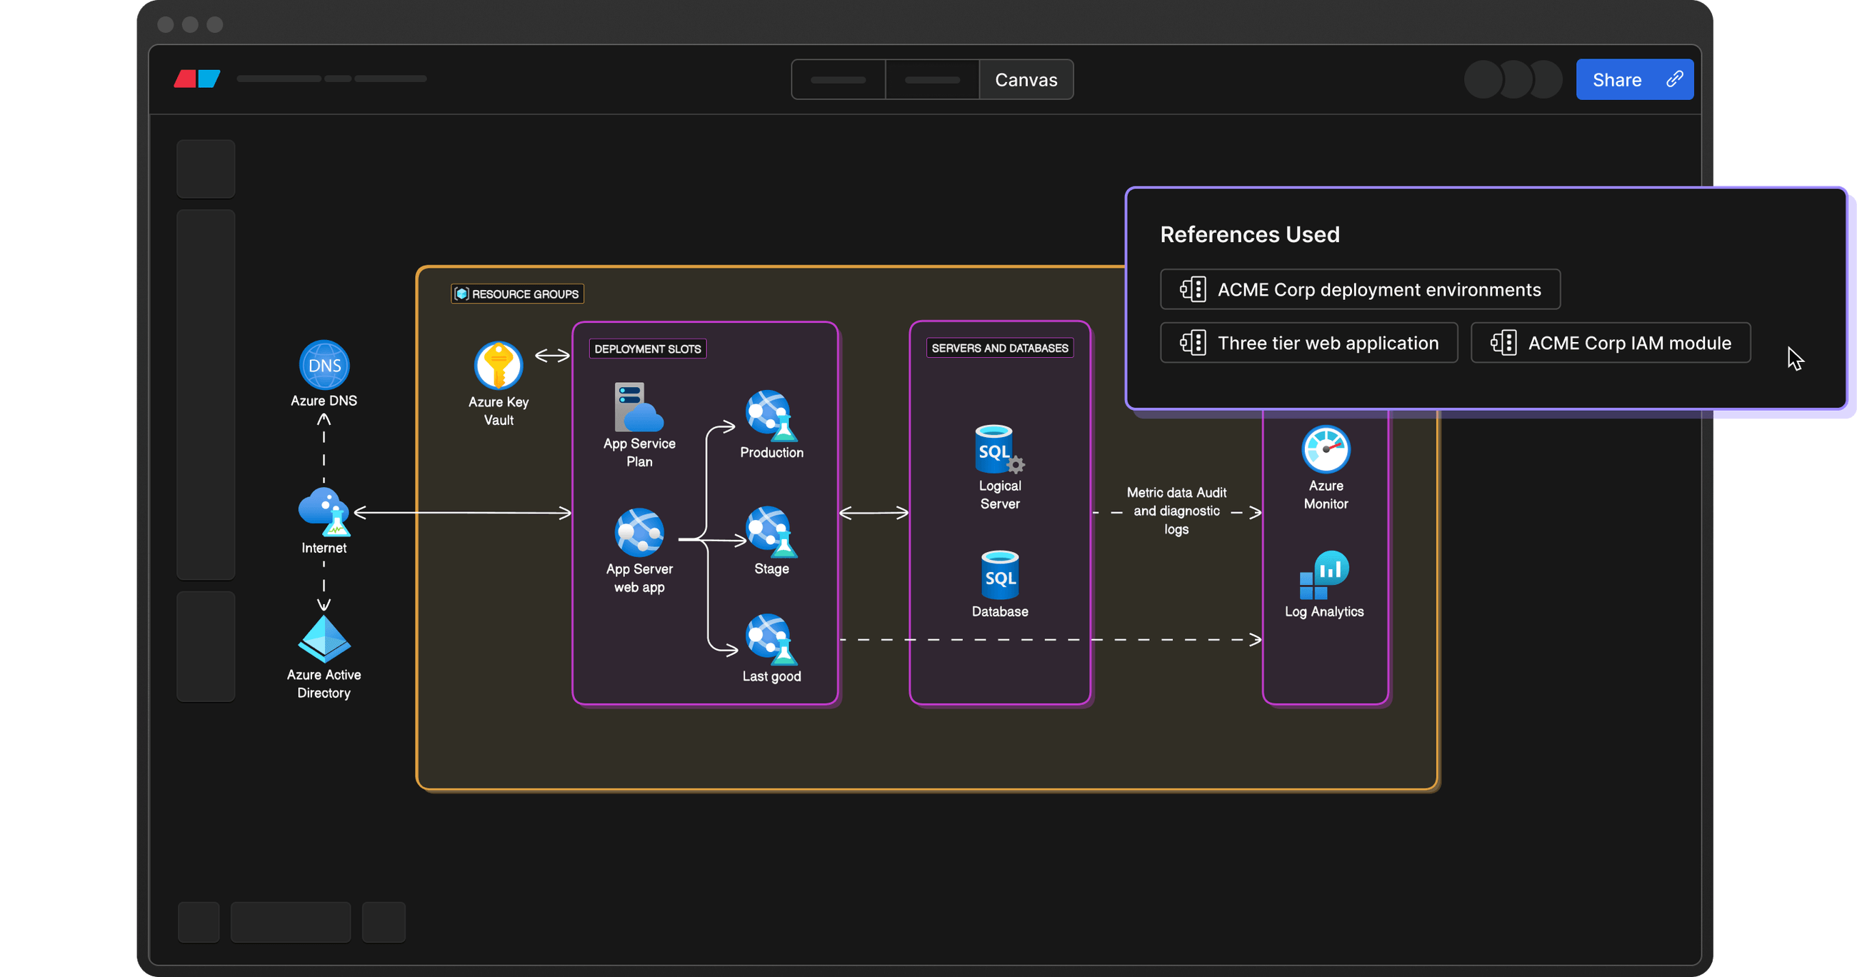Click the Log Analytics label
The height and width of the screenshot is (977, 1857).
[1323, 611]
